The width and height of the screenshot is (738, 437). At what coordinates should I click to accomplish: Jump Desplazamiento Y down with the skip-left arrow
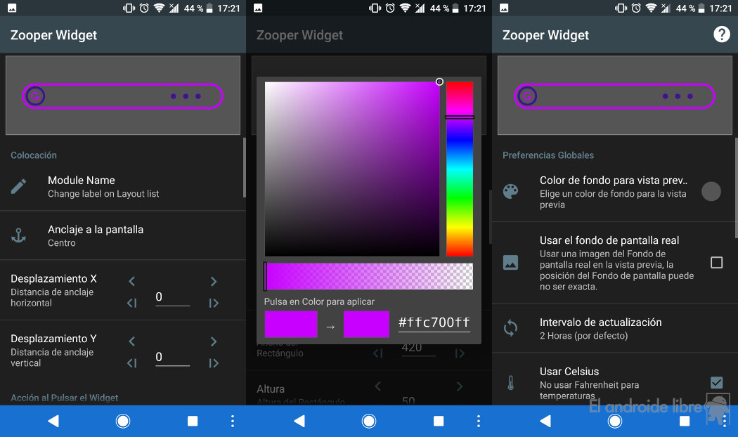tap(132, 363)
